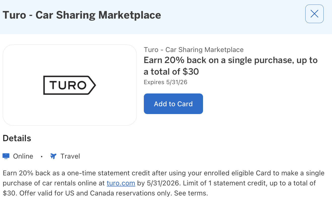Click the Details section heading
Image resolution: width=332 pixels, height=205 pixels.
click(x=17, y=138)
